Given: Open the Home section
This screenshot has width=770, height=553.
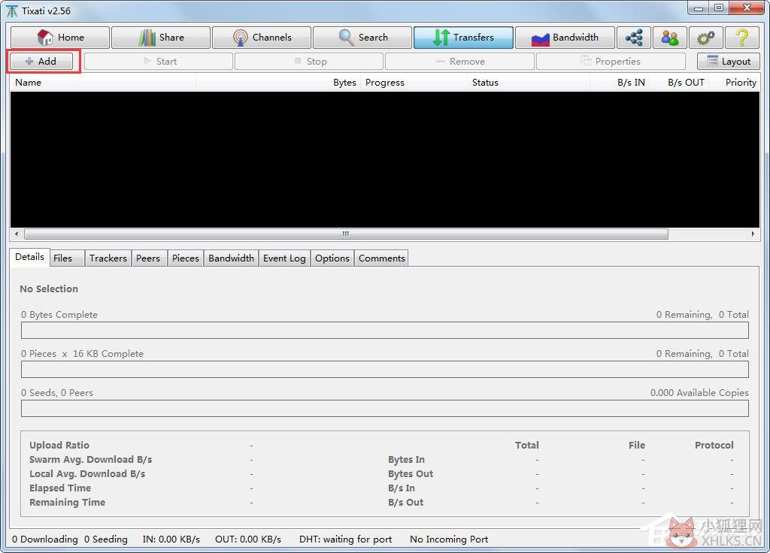Looking at the screenshot, I should [x=60, y=38].
